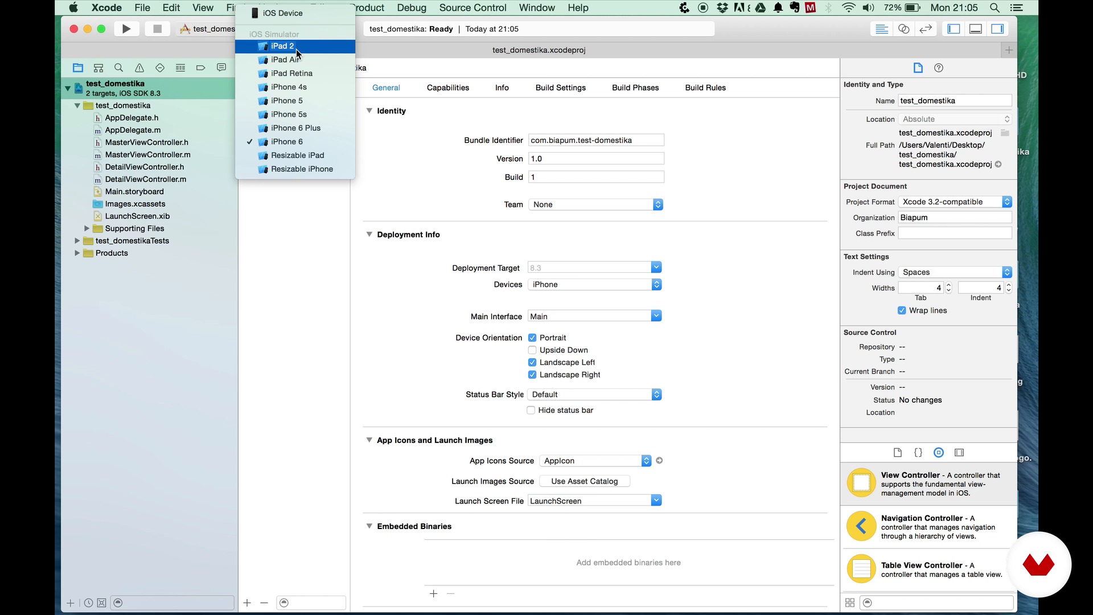
Task: Uncheck Landscape Left orientation
Action: 532,363
